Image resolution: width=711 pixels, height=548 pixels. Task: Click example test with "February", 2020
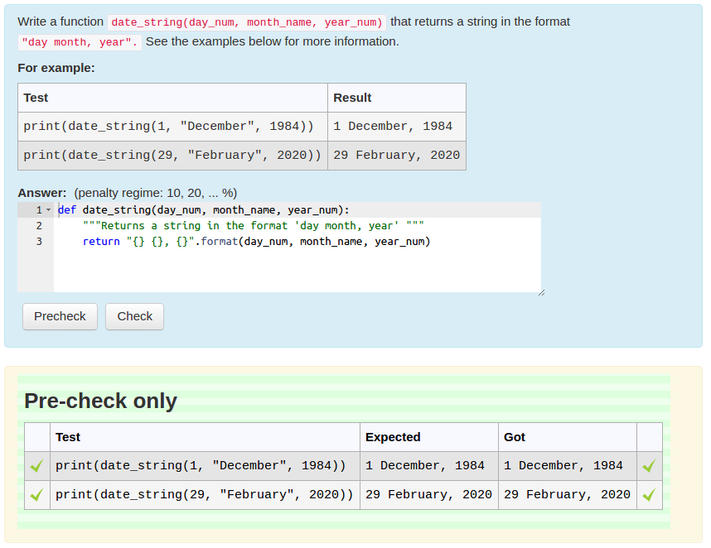172,156
